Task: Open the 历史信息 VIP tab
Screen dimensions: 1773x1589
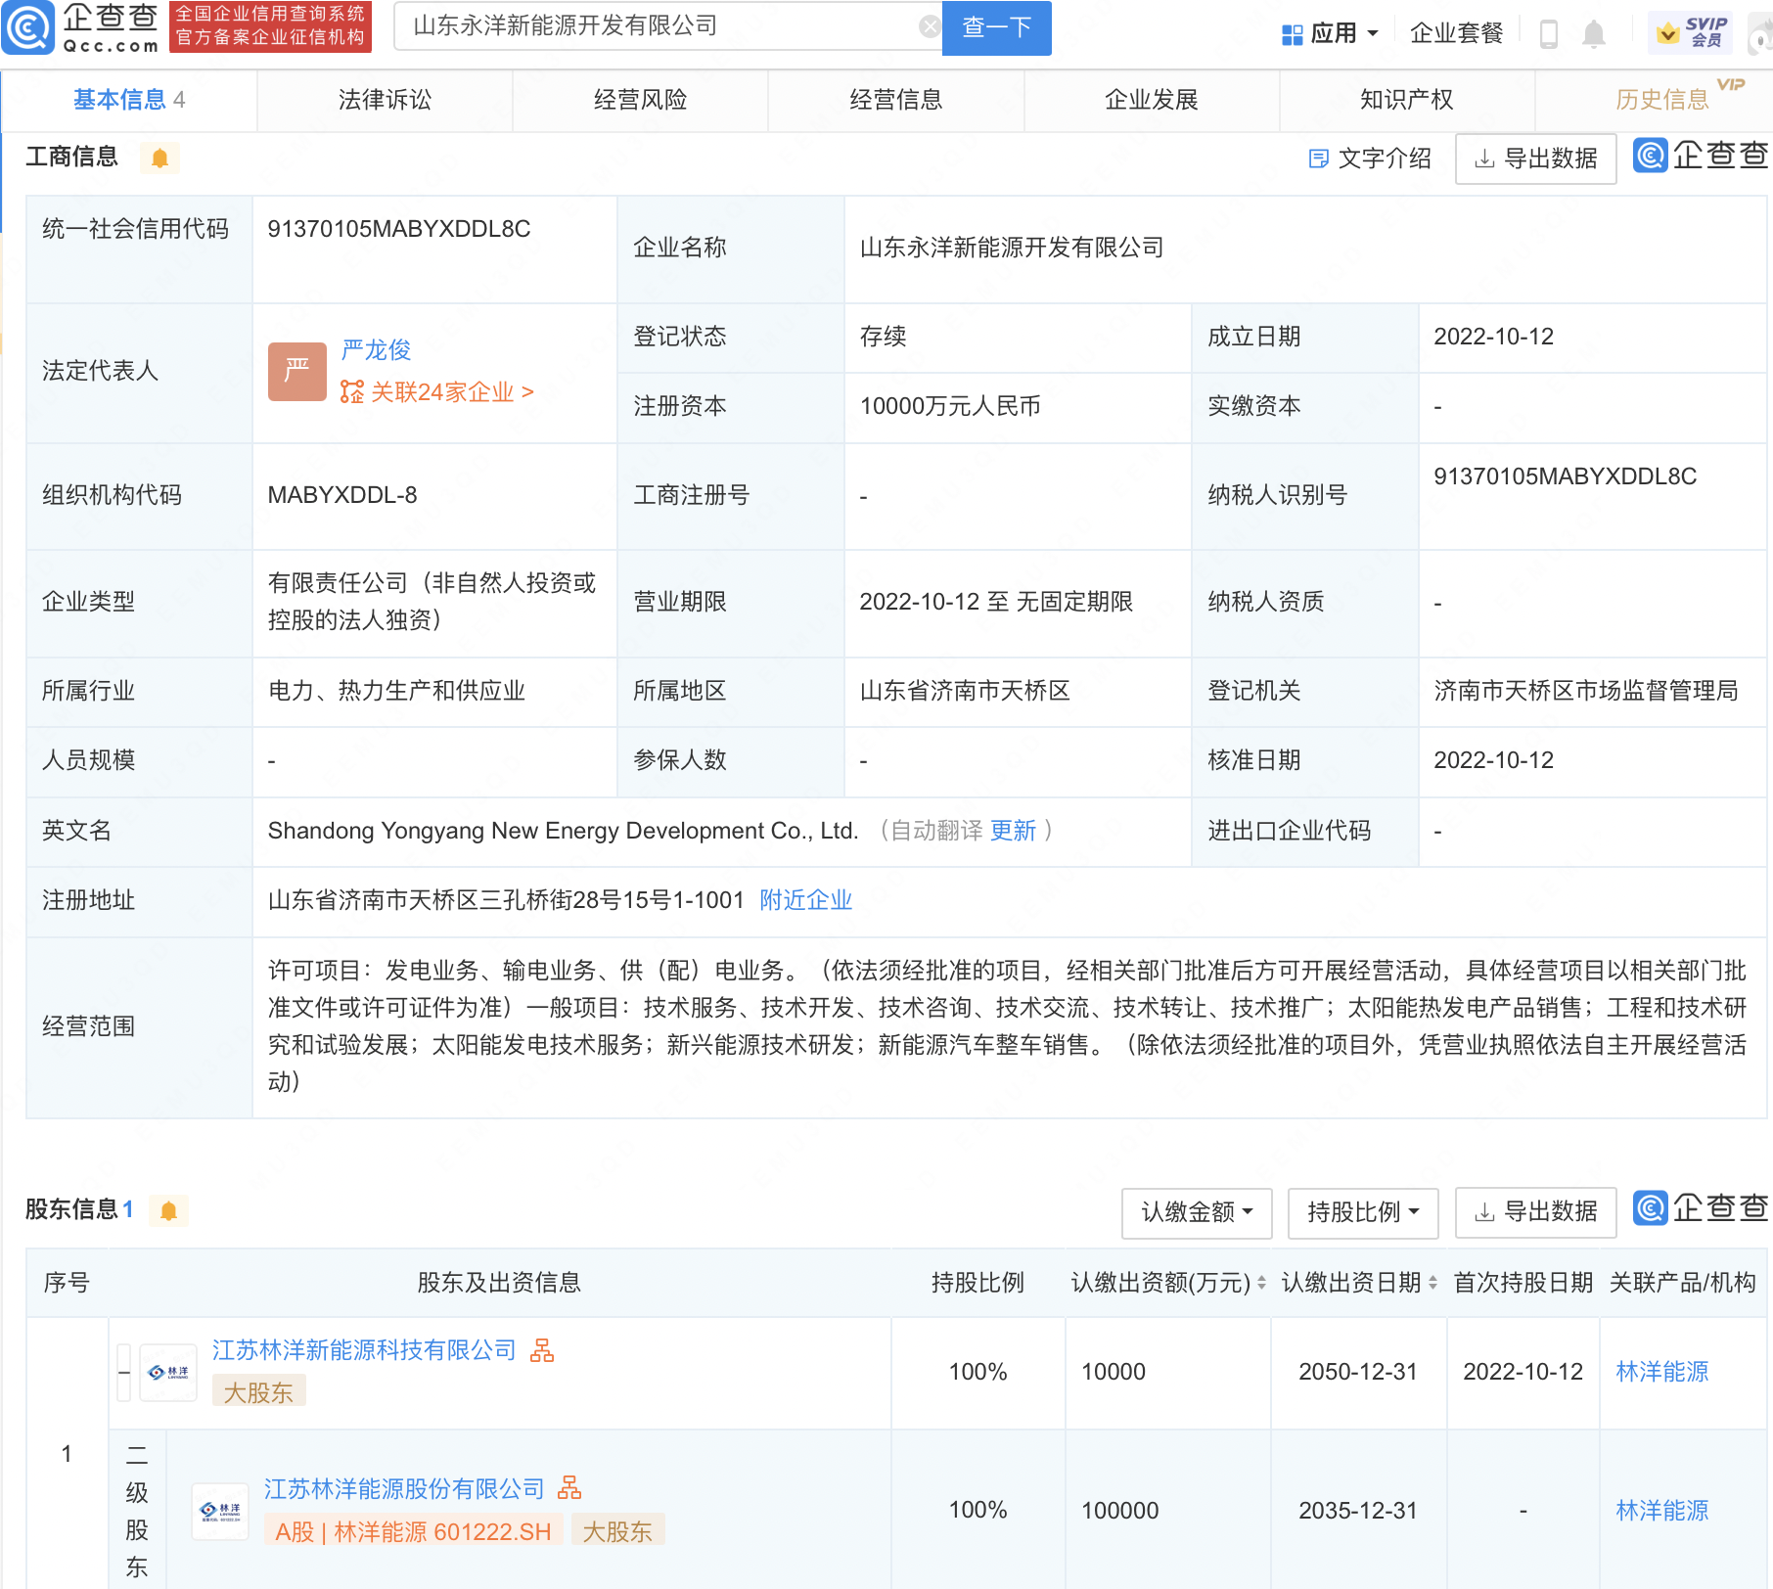Action: (1662, 100)
